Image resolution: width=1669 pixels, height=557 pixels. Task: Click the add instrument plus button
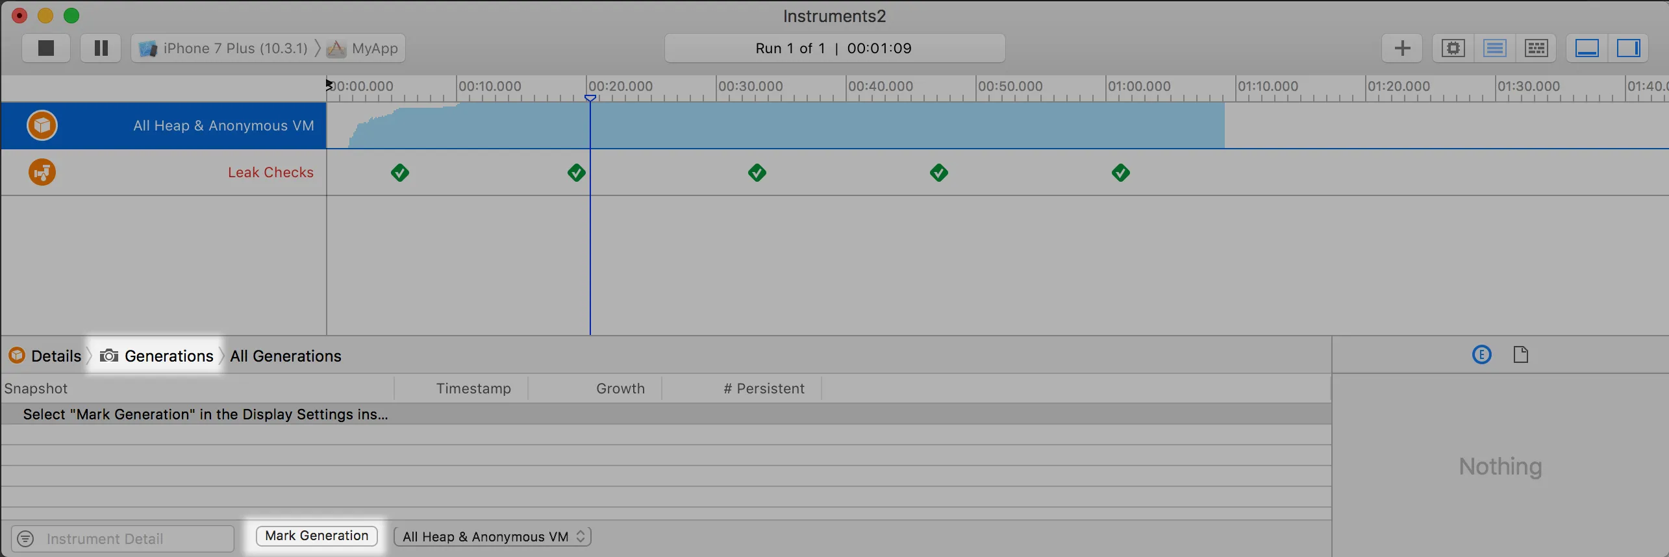pyautogui.click(x=1401, y=48)
